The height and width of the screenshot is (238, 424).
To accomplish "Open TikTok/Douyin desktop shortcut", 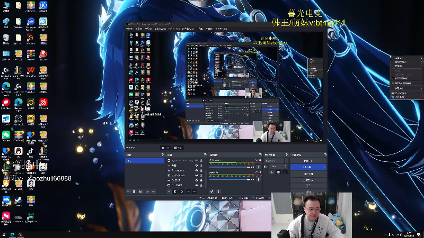I will (31, 152).
